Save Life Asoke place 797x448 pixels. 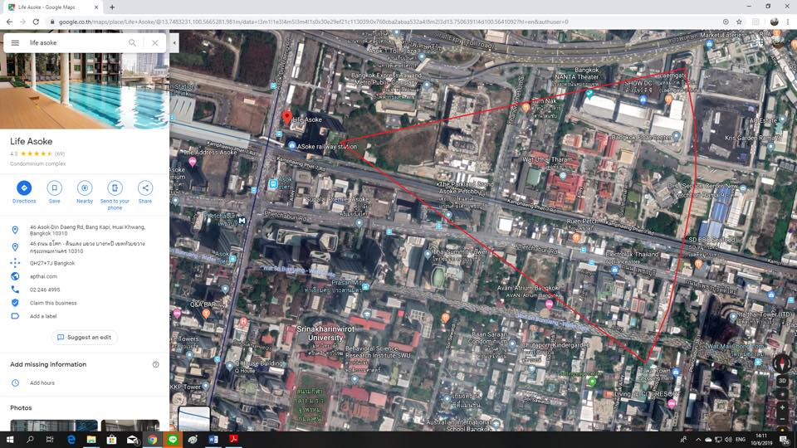click(x=55, y=192)
